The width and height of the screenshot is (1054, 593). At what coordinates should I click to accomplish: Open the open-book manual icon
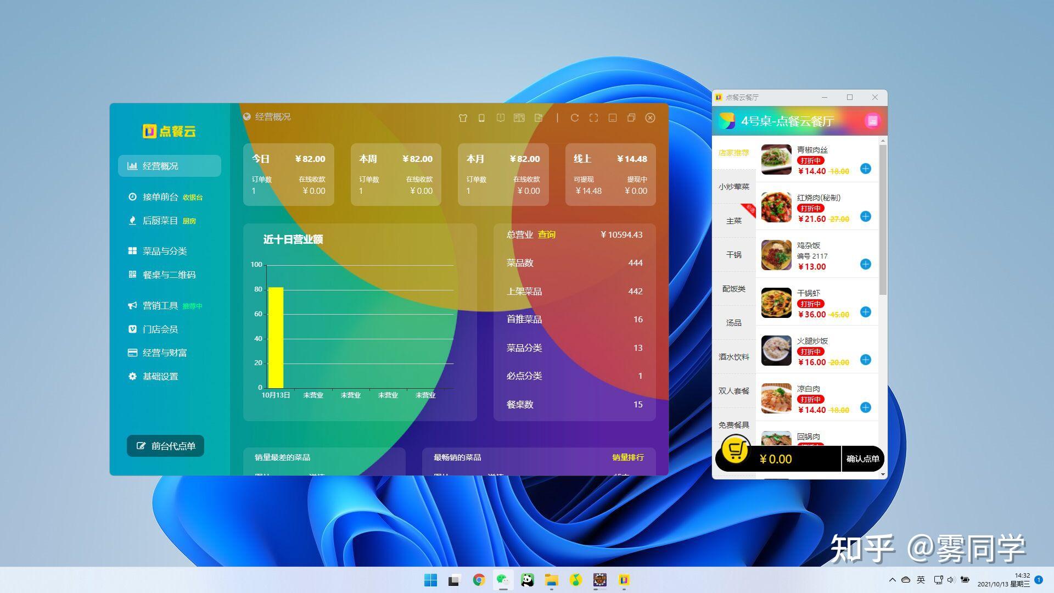500,118
